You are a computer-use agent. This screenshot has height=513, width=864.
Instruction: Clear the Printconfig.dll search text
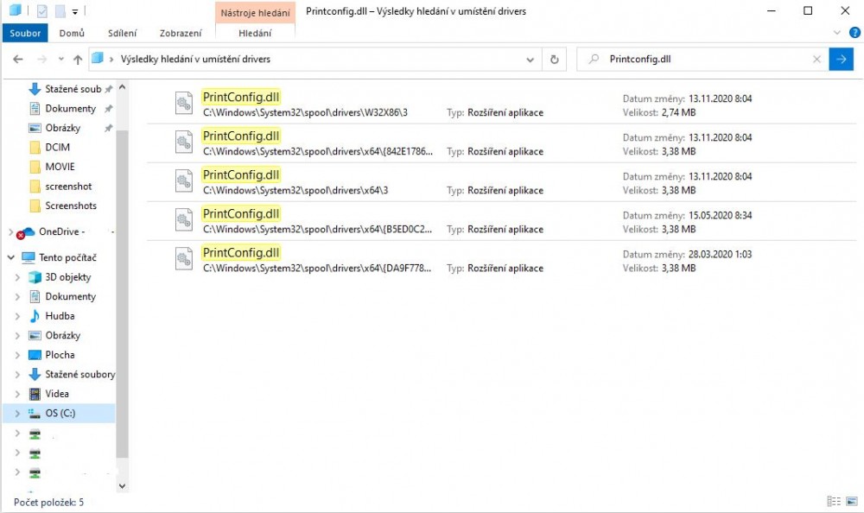click(x=816, y=60)
